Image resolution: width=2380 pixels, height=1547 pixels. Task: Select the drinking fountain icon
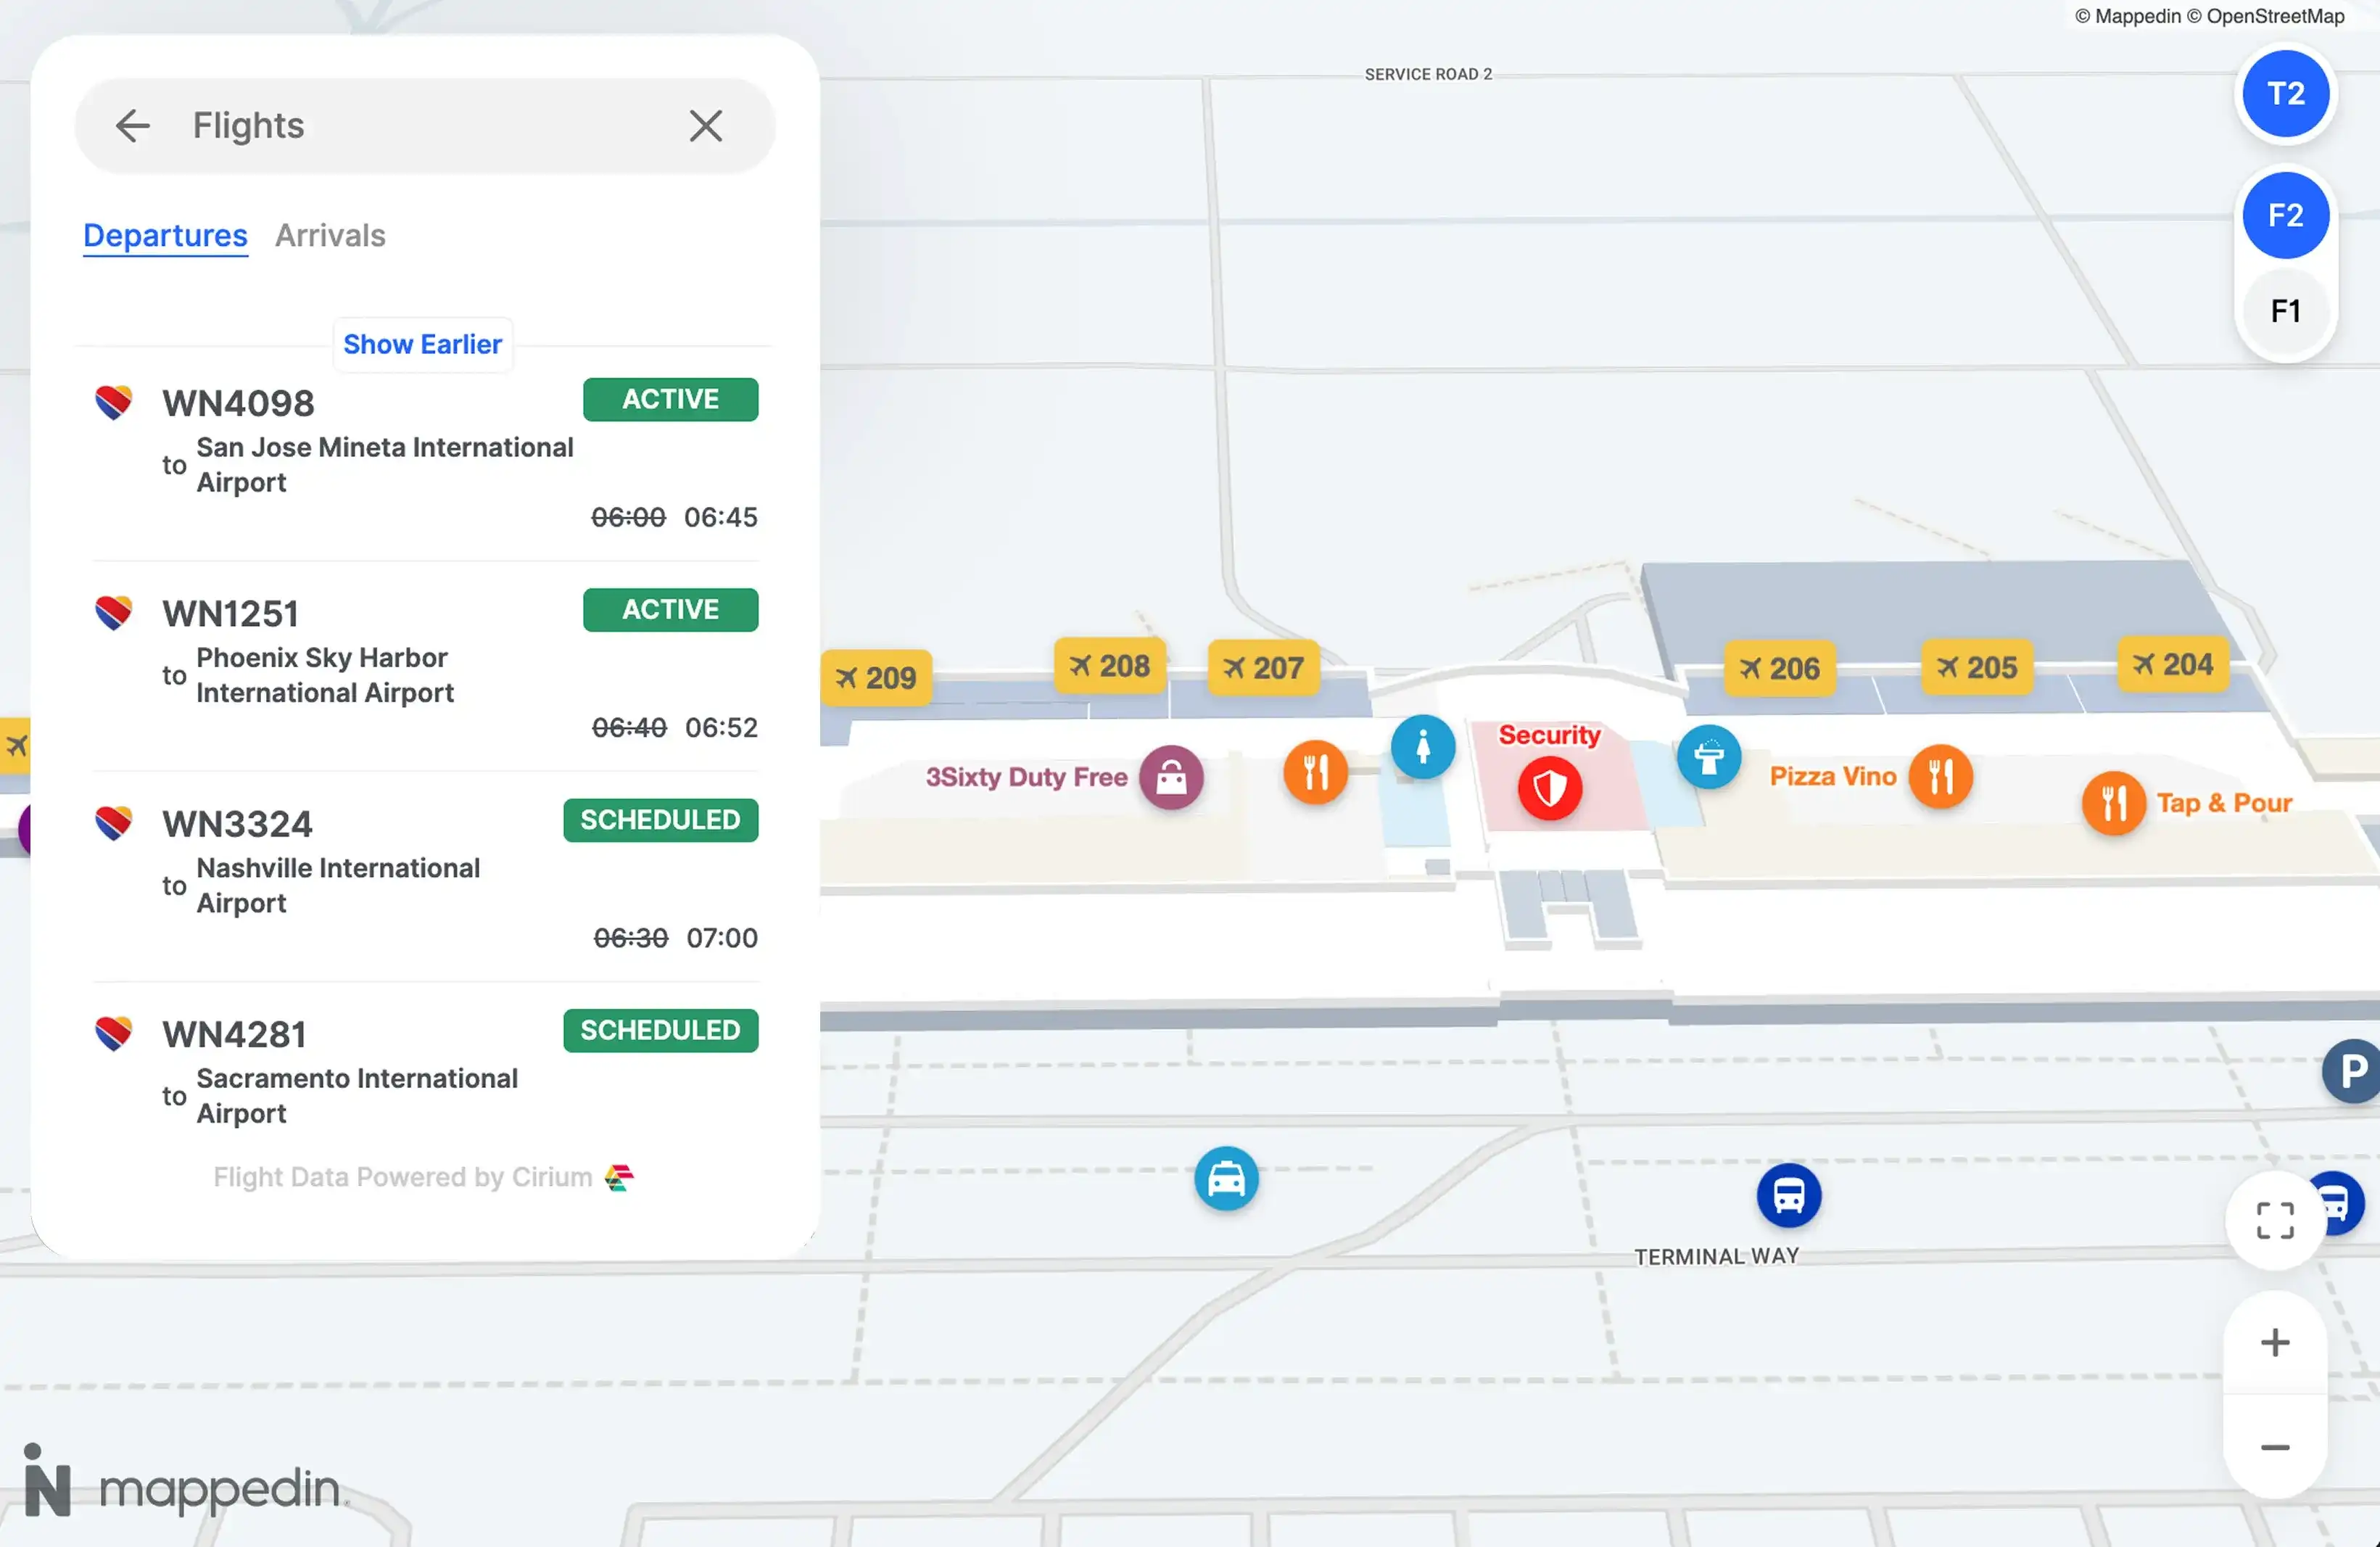coord(1709,758)
